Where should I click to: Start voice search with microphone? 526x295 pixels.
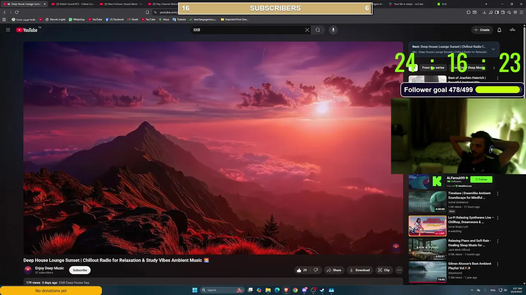click(x=333, y=30)
